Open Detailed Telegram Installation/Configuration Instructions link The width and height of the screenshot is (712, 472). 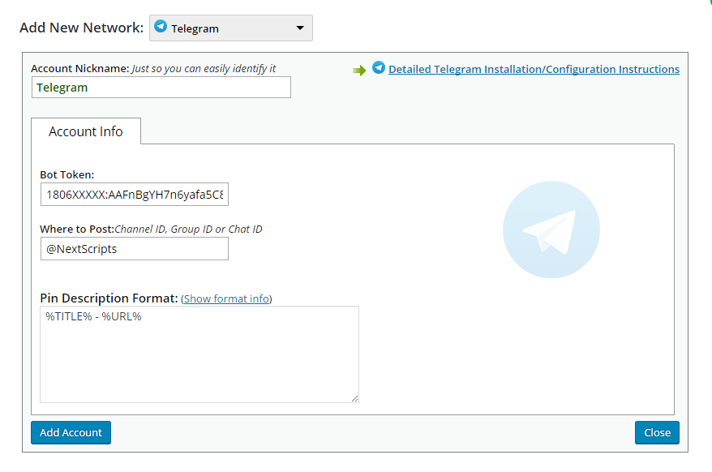[x=534, y=69]
